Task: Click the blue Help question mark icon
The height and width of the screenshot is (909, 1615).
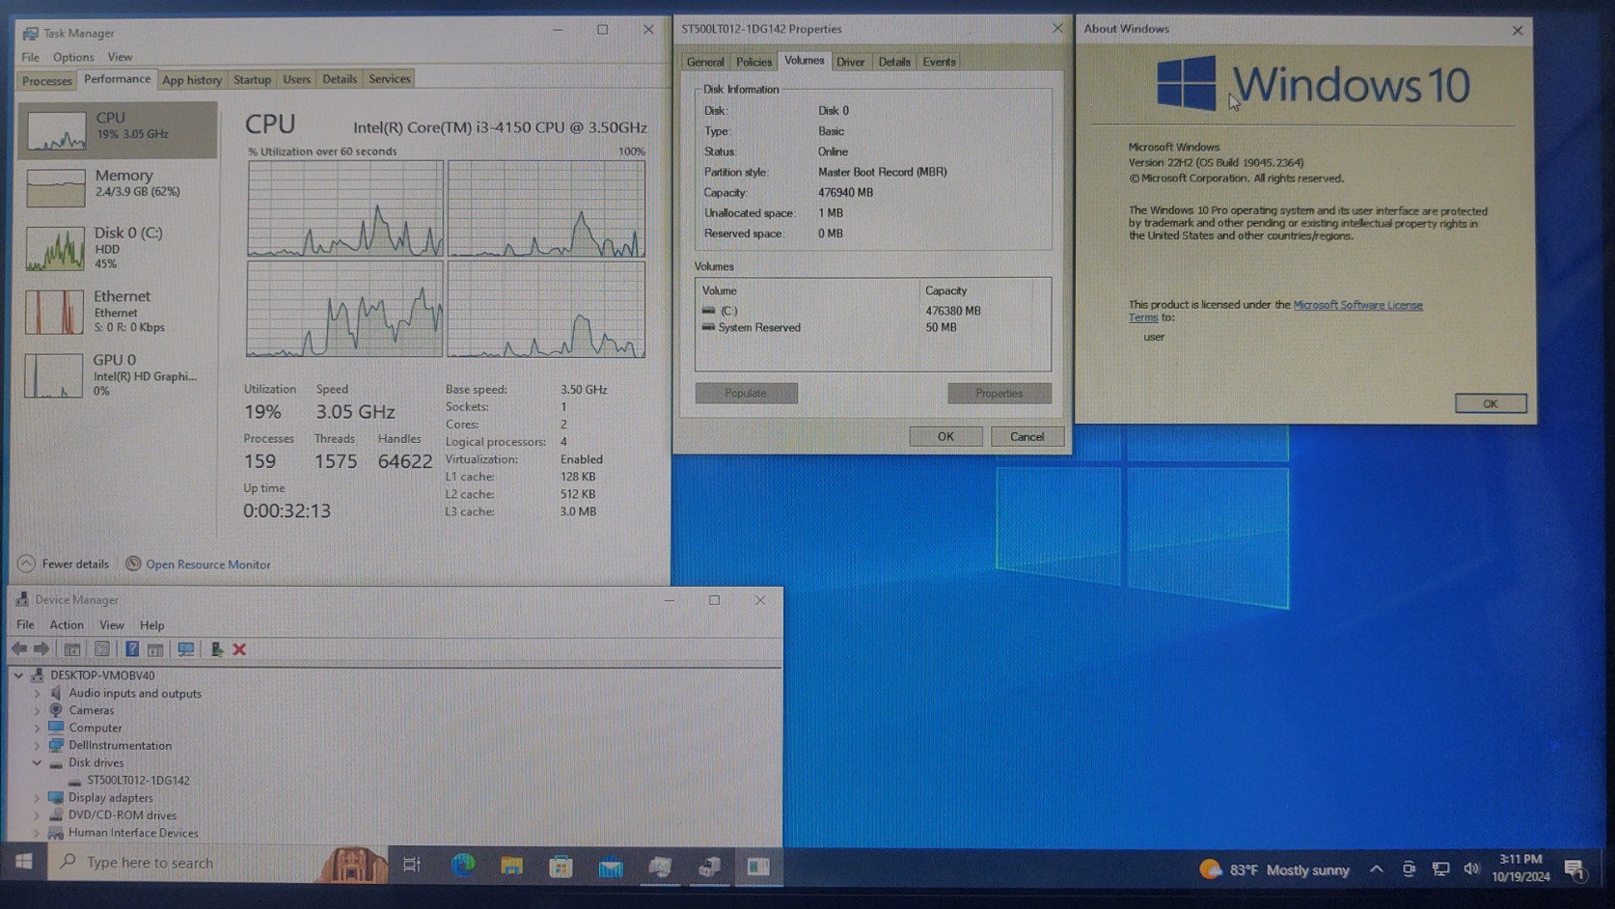Action: pyautogui.click(x=132, y=649)
